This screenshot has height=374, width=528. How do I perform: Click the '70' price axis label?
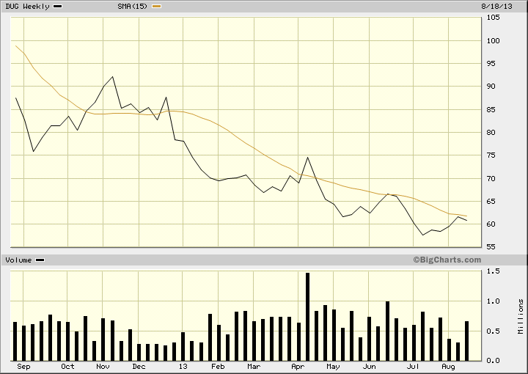[x=491, y=179]
